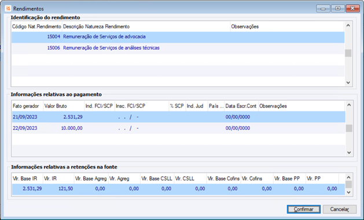
Task: Click Valor Bruto cell 2.531,29 in payment table
Action: (73, 117)
